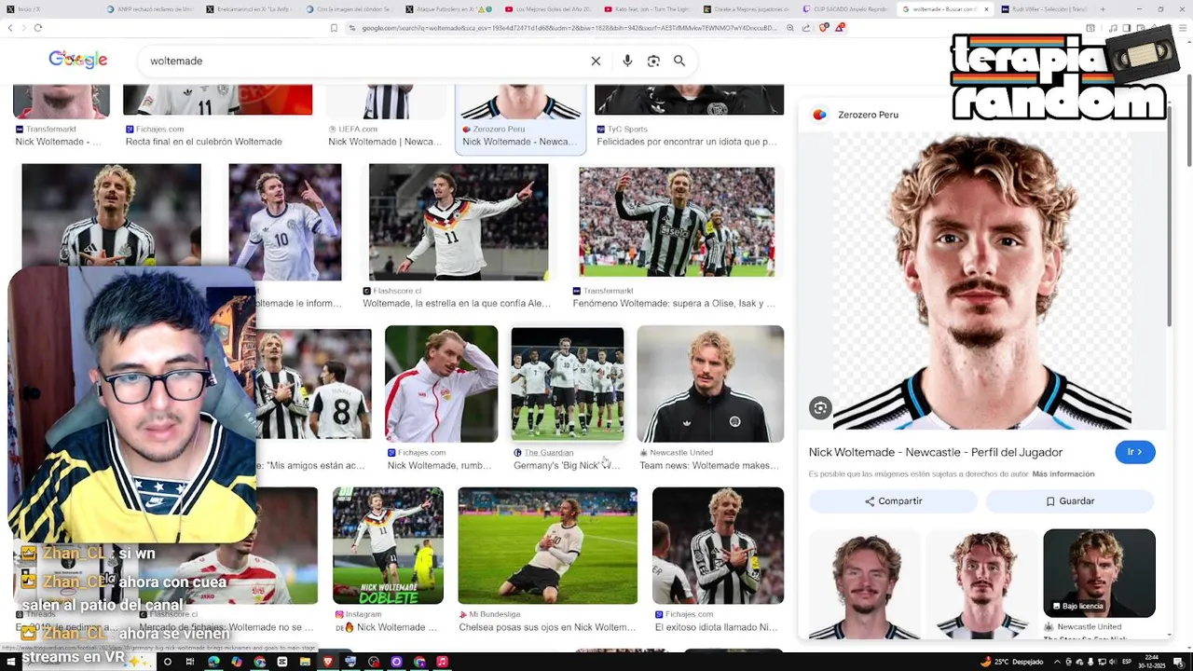Screen dimensions: 1193x671
Task: Close the woltemade Google tab
Action: [986, 9]
